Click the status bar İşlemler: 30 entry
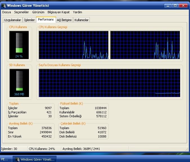 click(x=9, y=149)
